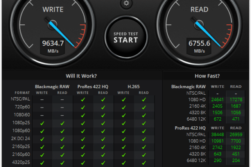Click the READ gauge value 6755.6
Screen dimensions: 251x167
(199, 43)
